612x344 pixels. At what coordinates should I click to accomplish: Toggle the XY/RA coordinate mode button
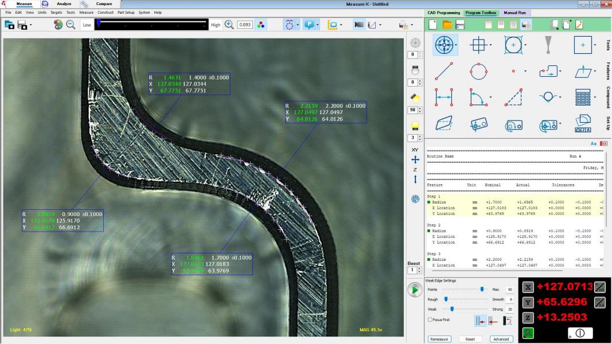[599, 302]
